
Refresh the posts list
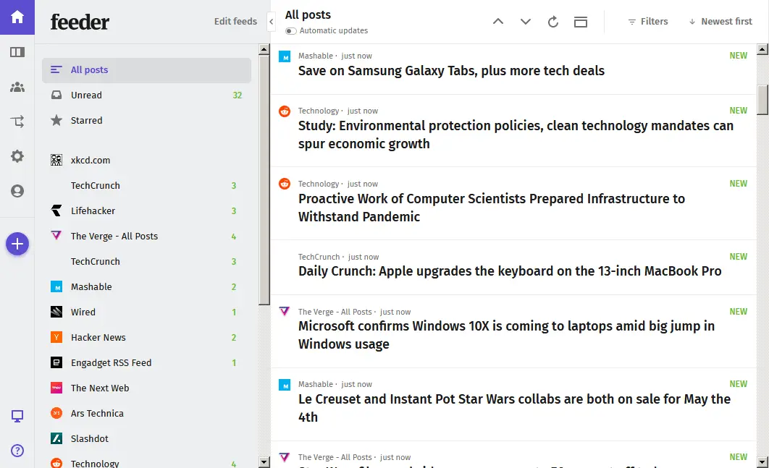click(552, 22)
